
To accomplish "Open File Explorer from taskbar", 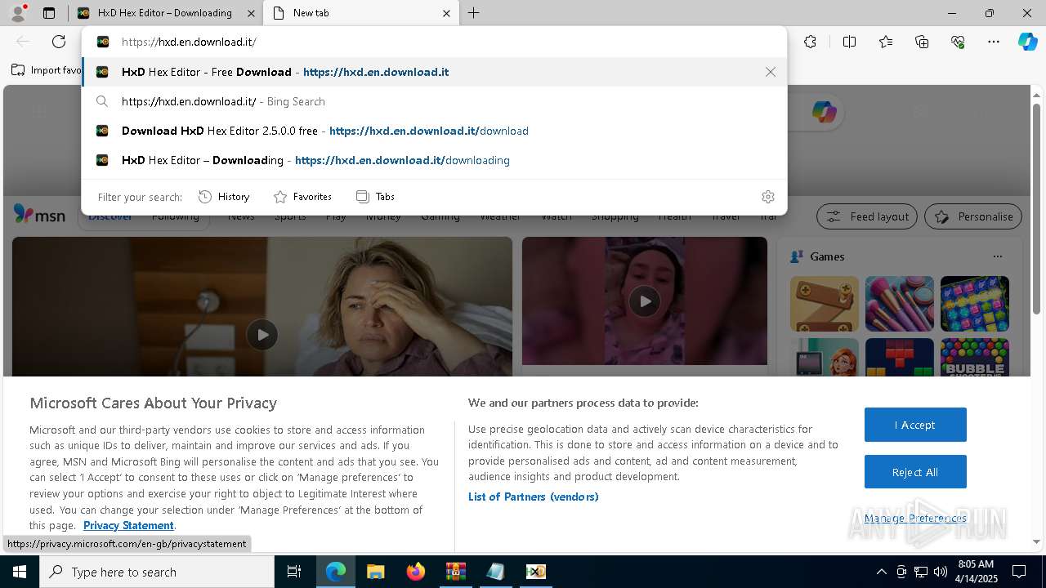I will coord(375,572).
